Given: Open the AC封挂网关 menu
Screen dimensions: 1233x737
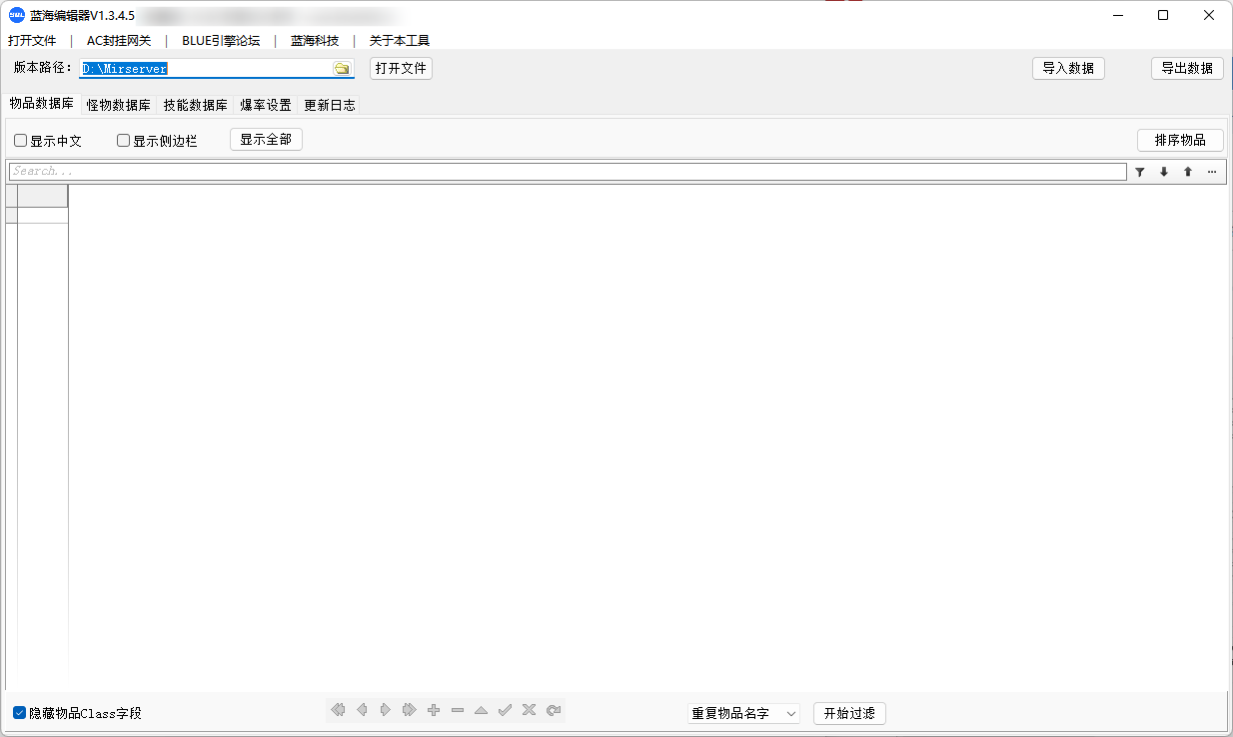Looking at the screenshot, I should tap(119, 41).
